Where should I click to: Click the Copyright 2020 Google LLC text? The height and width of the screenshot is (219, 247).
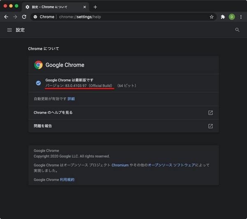coord(72,156)
